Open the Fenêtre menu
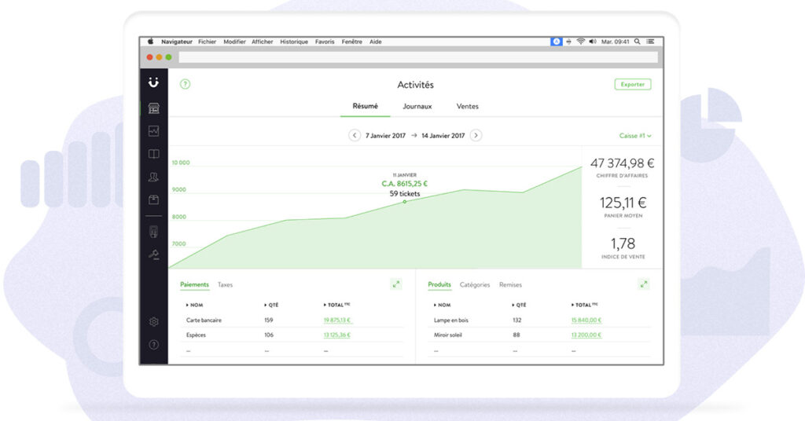Image resolution: width=805 pixels, height=421 pixels. pos(351,42)
